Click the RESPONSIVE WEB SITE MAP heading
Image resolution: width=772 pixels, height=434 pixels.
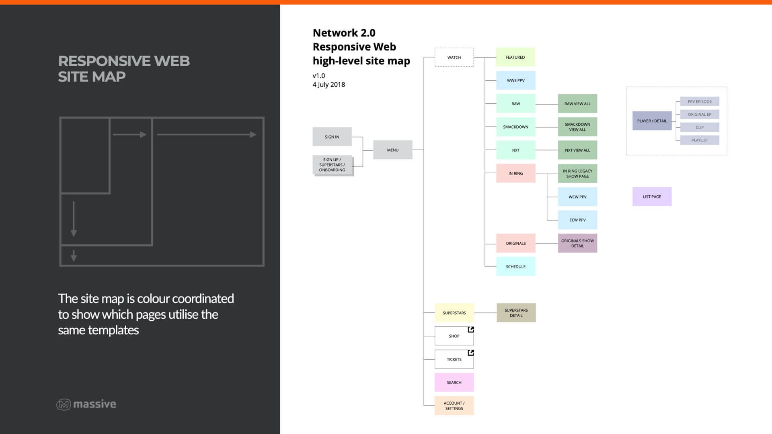124,69
